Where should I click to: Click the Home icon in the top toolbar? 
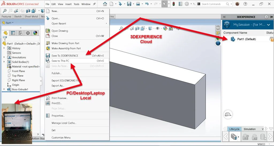[105, 4]
